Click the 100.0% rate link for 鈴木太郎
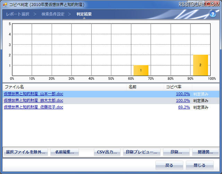The image size is (222, 174). pyautogui.click(x=183, y=101)
